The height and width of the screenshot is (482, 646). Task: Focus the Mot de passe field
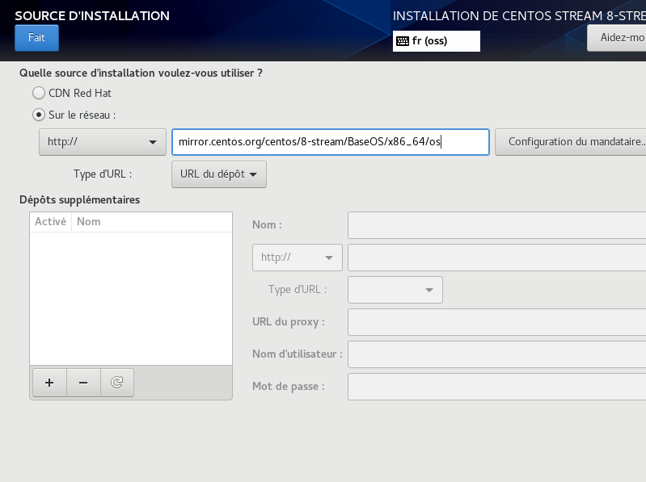pos(496,386)
